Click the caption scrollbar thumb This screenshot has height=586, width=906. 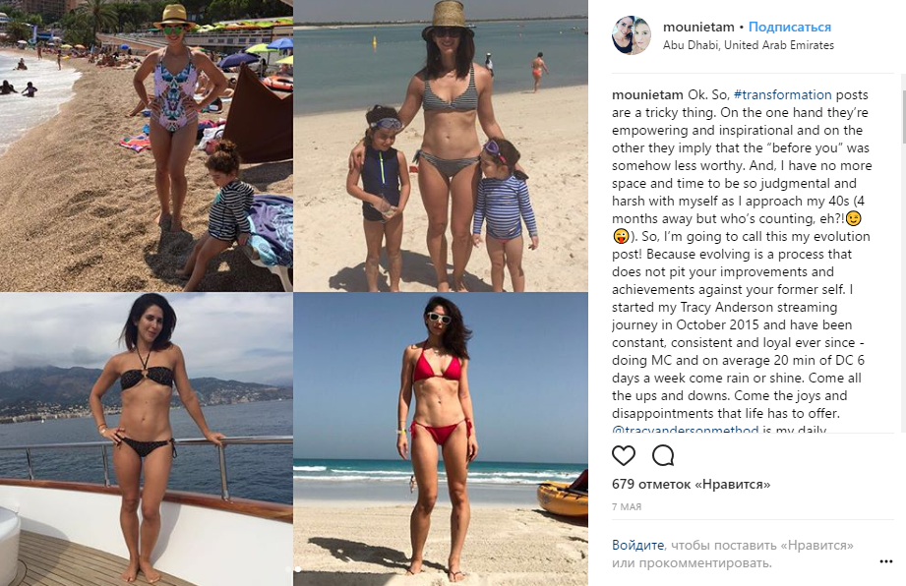(x=902, y=115)
